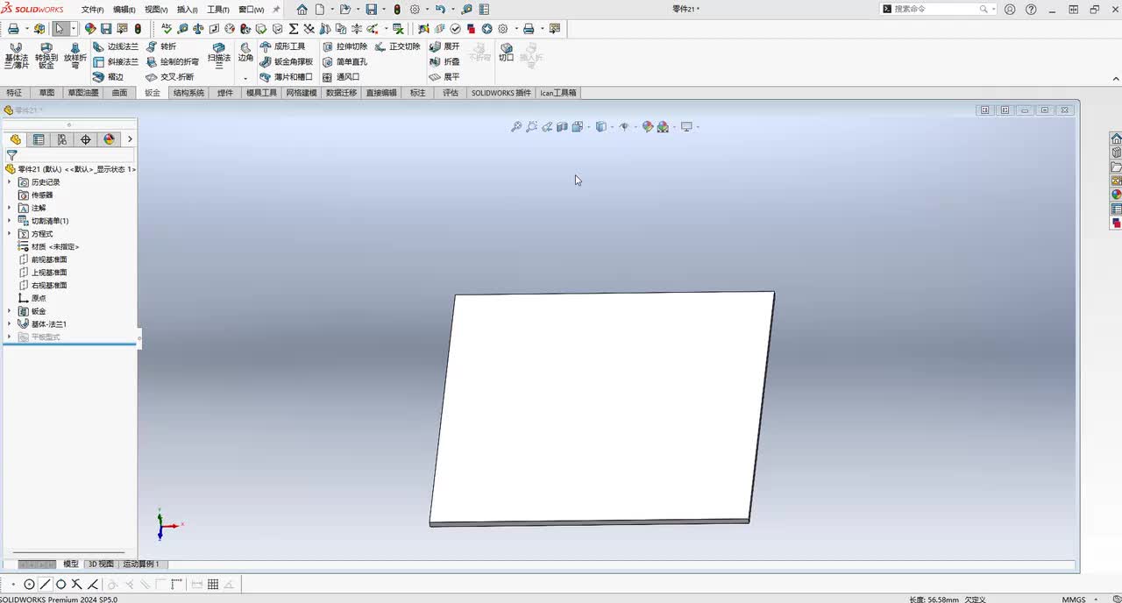Click the Rebuild traffic light icon
This screenshot has width=1122, height=603.
(x=397, y=10)
